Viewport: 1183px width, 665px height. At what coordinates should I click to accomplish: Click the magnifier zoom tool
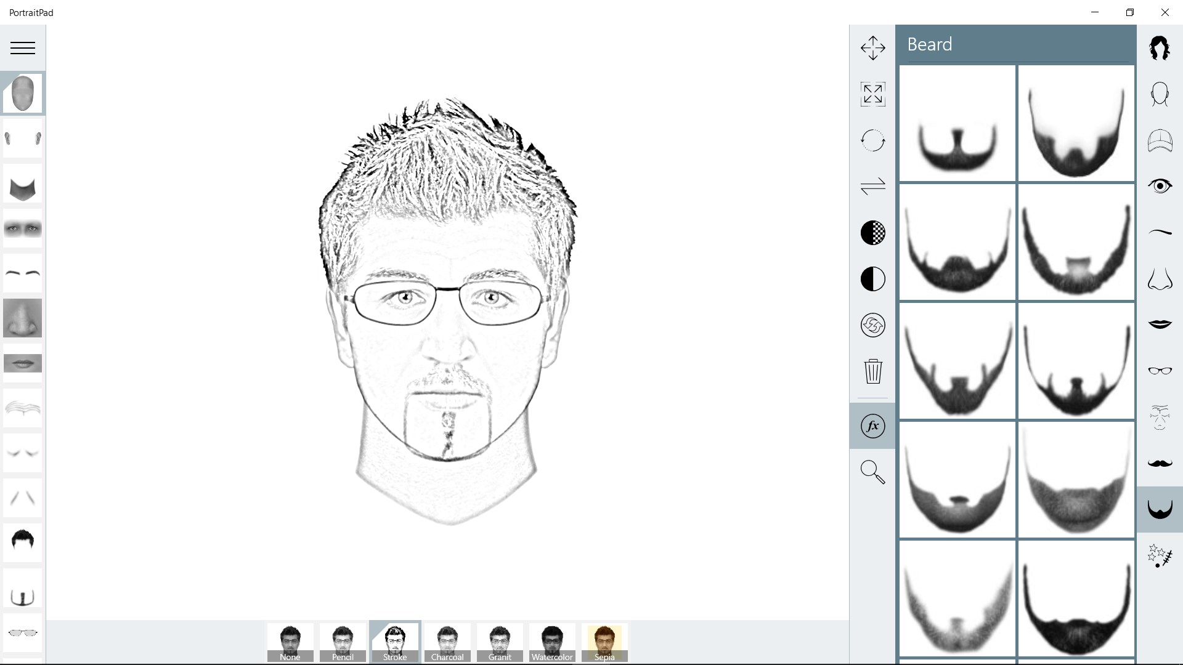[872, 472]
